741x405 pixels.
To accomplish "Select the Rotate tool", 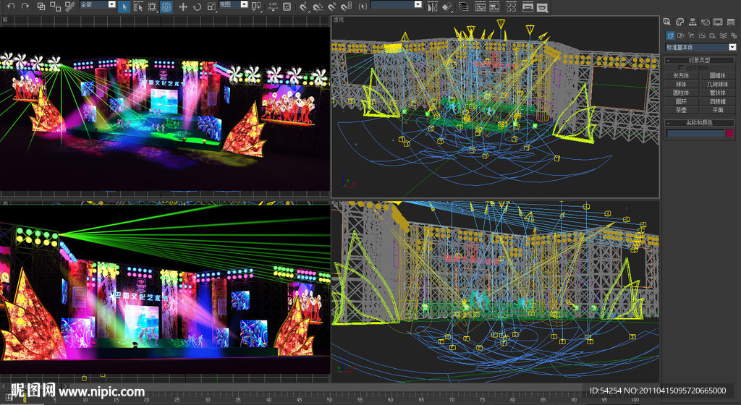I will pos(197,7).
